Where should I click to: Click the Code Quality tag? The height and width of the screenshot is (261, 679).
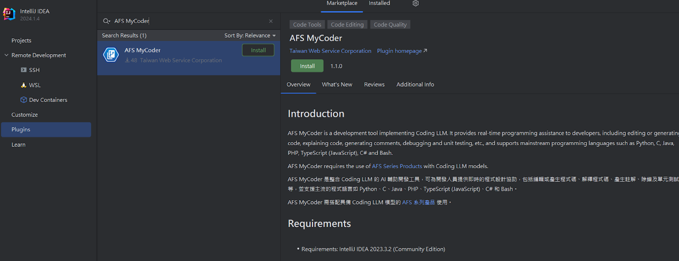tap(390, 25)
